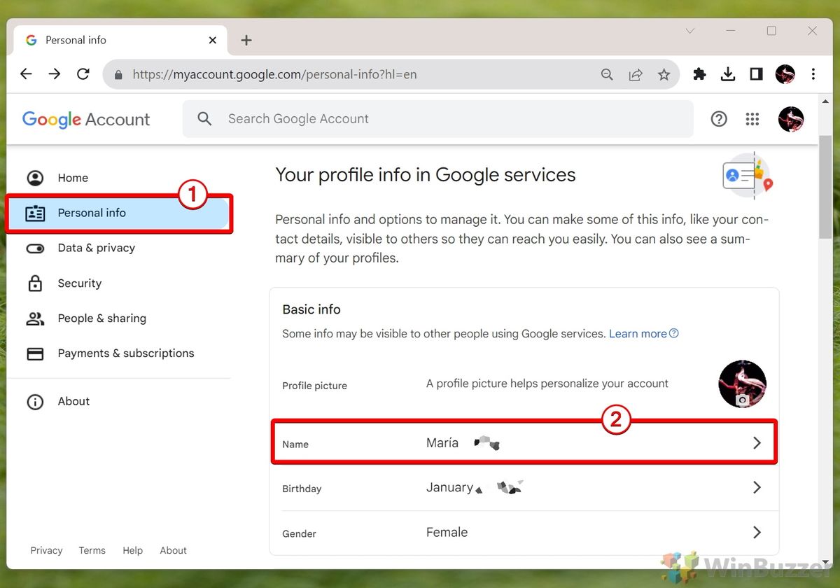Open browser Downloads

728,74
